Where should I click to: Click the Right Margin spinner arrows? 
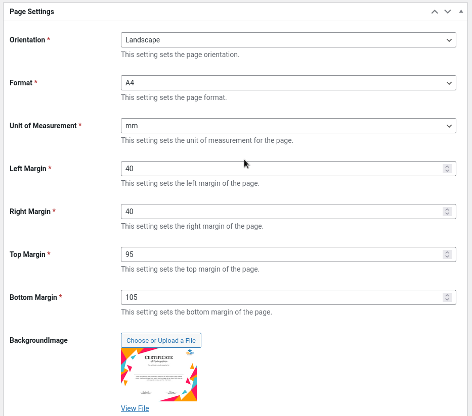(x=447, y=212)
